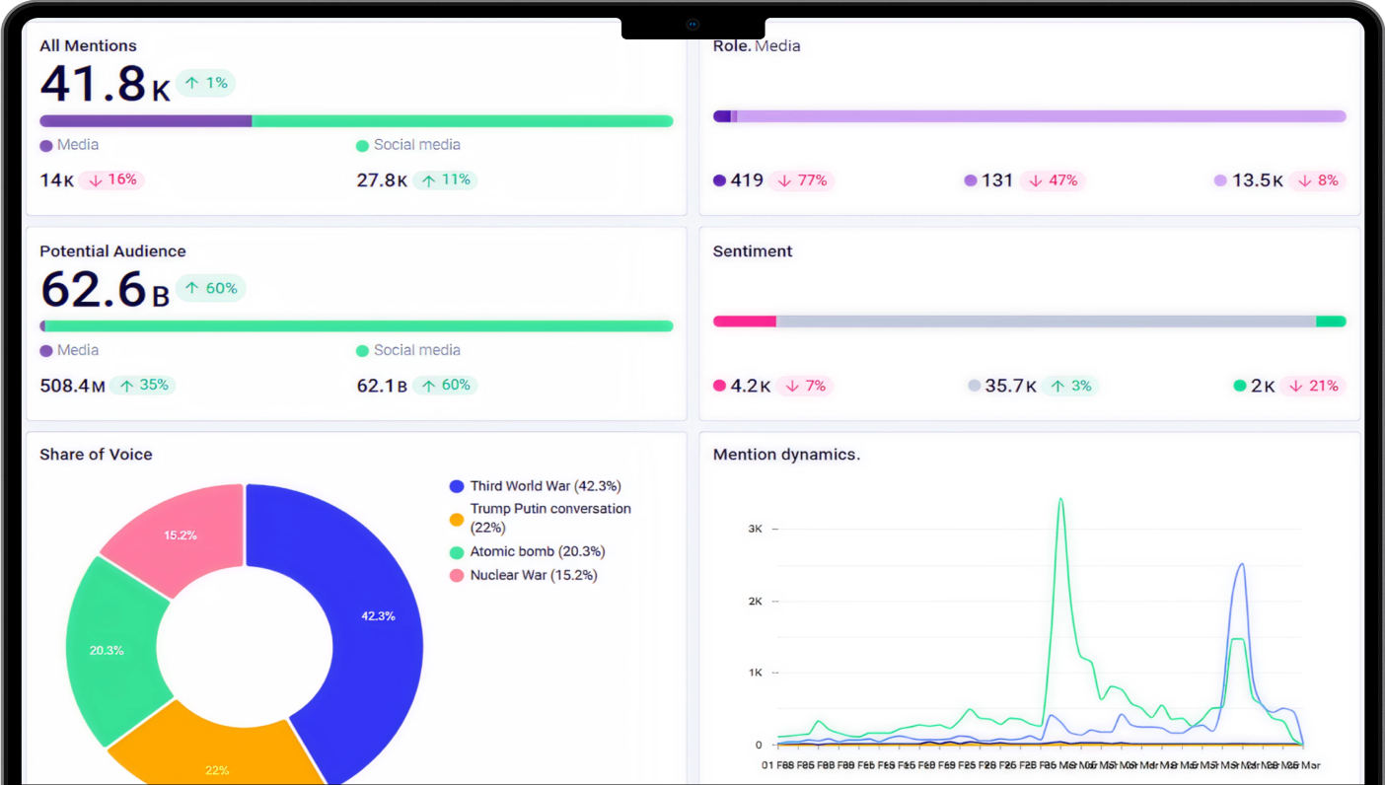
Task: Click the Social media legend label in All Mentions
Action: [416, 145]
